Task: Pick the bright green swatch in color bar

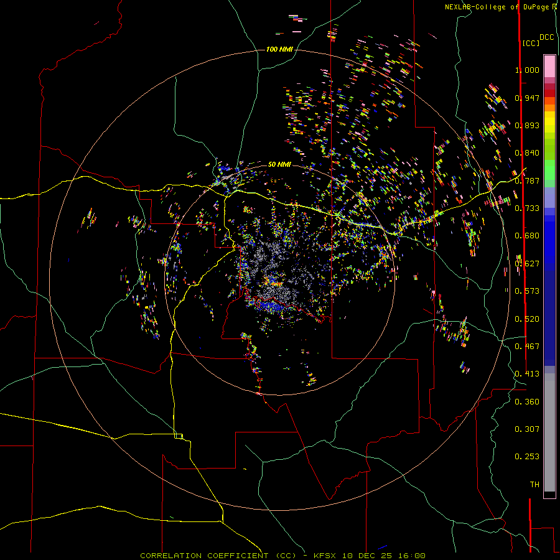Action: 549,170
